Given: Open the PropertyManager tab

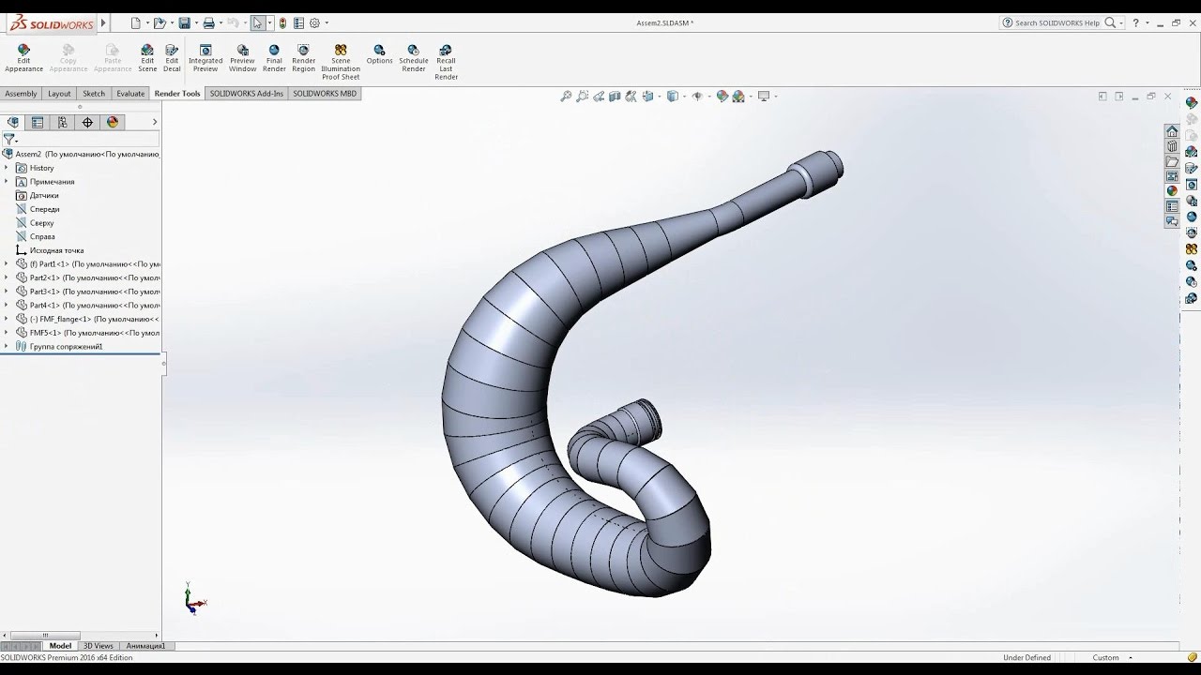Looking at the screenshot, I should [x=38, y=122].
